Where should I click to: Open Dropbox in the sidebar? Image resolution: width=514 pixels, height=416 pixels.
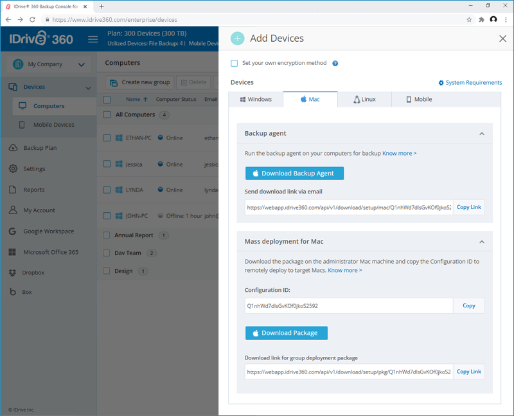tap(33, 273)
